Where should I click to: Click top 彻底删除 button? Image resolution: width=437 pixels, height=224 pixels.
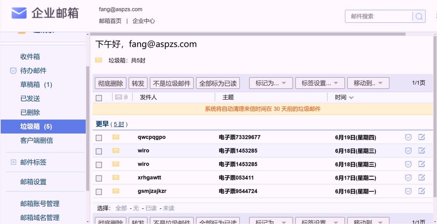pos(111,83)
